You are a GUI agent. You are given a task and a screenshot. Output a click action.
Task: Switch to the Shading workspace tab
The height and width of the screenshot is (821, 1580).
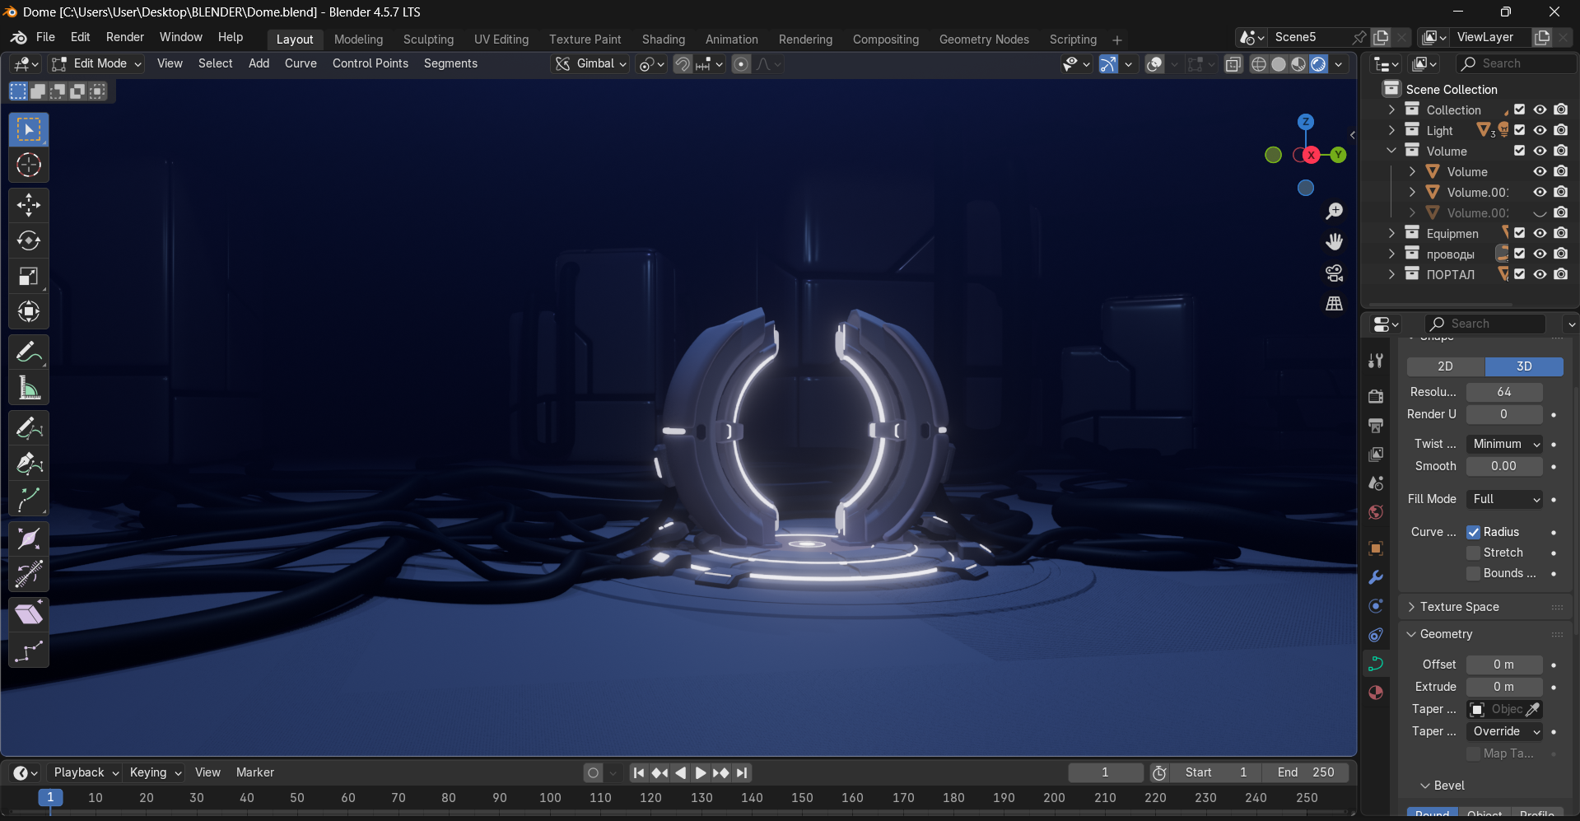[x=663, y=40]
